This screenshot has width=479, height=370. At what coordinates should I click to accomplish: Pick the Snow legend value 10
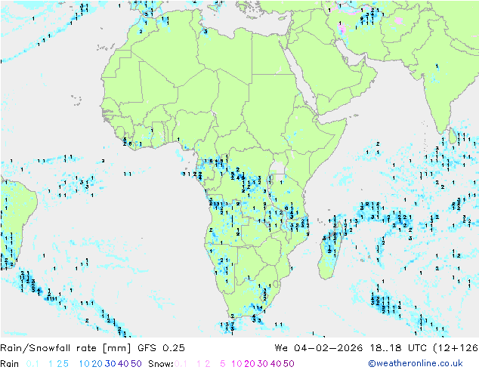pos(236,364)
